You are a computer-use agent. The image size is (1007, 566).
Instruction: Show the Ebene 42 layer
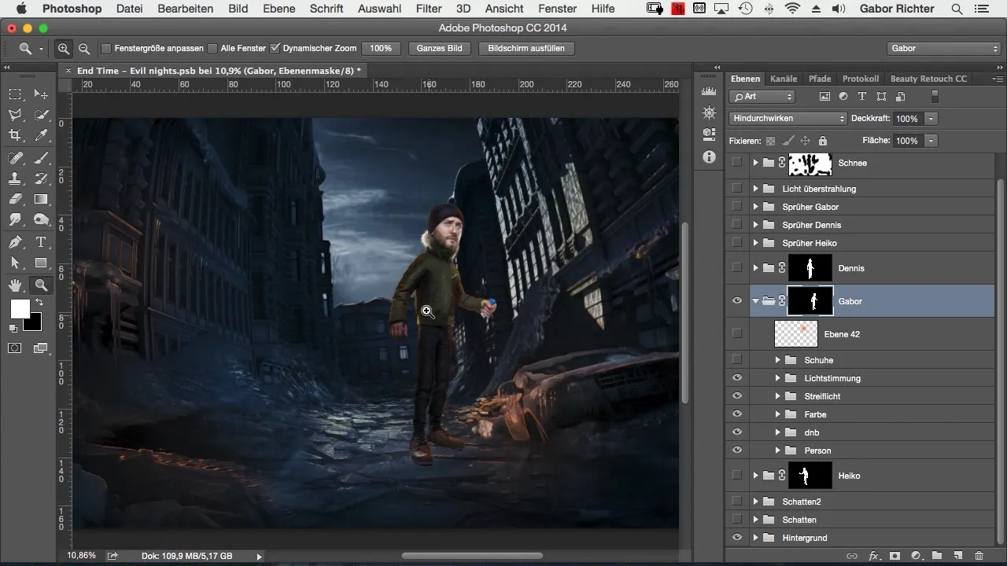pyautogui.click(x=737, y=334)
